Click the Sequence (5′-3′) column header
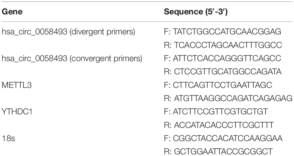The height and width of the screenshot is (156, 294). pyautogui.click(x=196, y=12)
